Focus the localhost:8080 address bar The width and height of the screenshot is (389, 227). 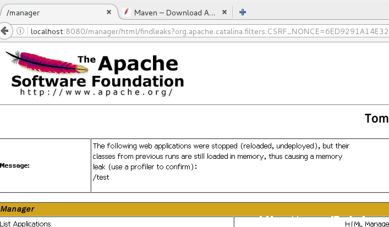click(209, 31)
